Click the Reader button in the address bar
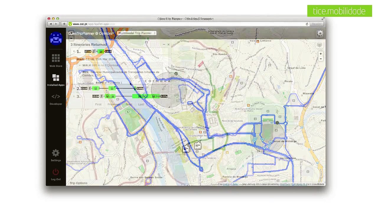Image resolution: width=378 pixels, height=212 pixels. [316, 24]
